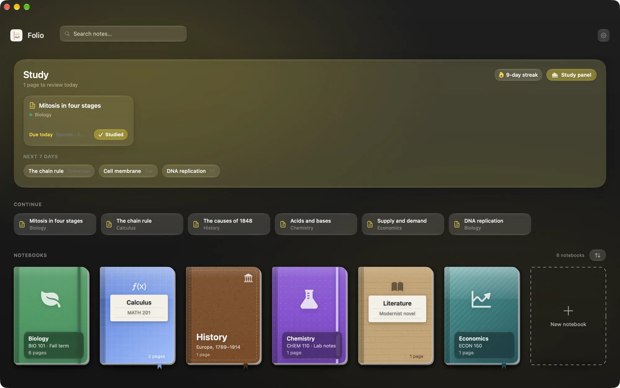This screenshot has height=388, width=620.
Task: Open the settings gear icon
Action: pos(603,35)
